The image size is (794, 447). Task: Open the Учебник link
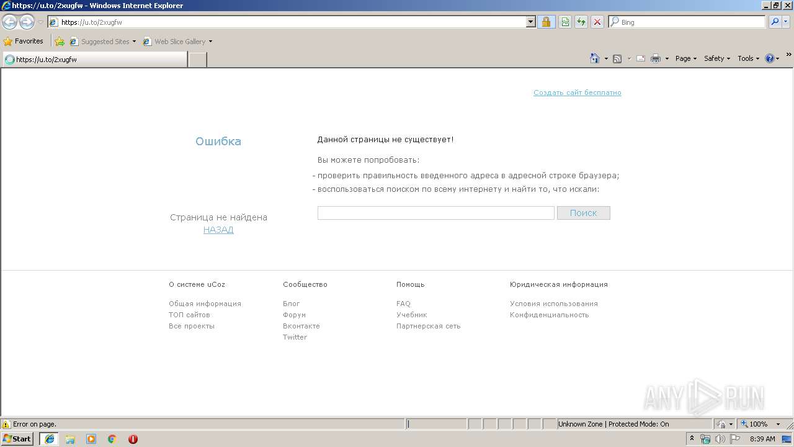pyautogui.click(x=412, y=315)
